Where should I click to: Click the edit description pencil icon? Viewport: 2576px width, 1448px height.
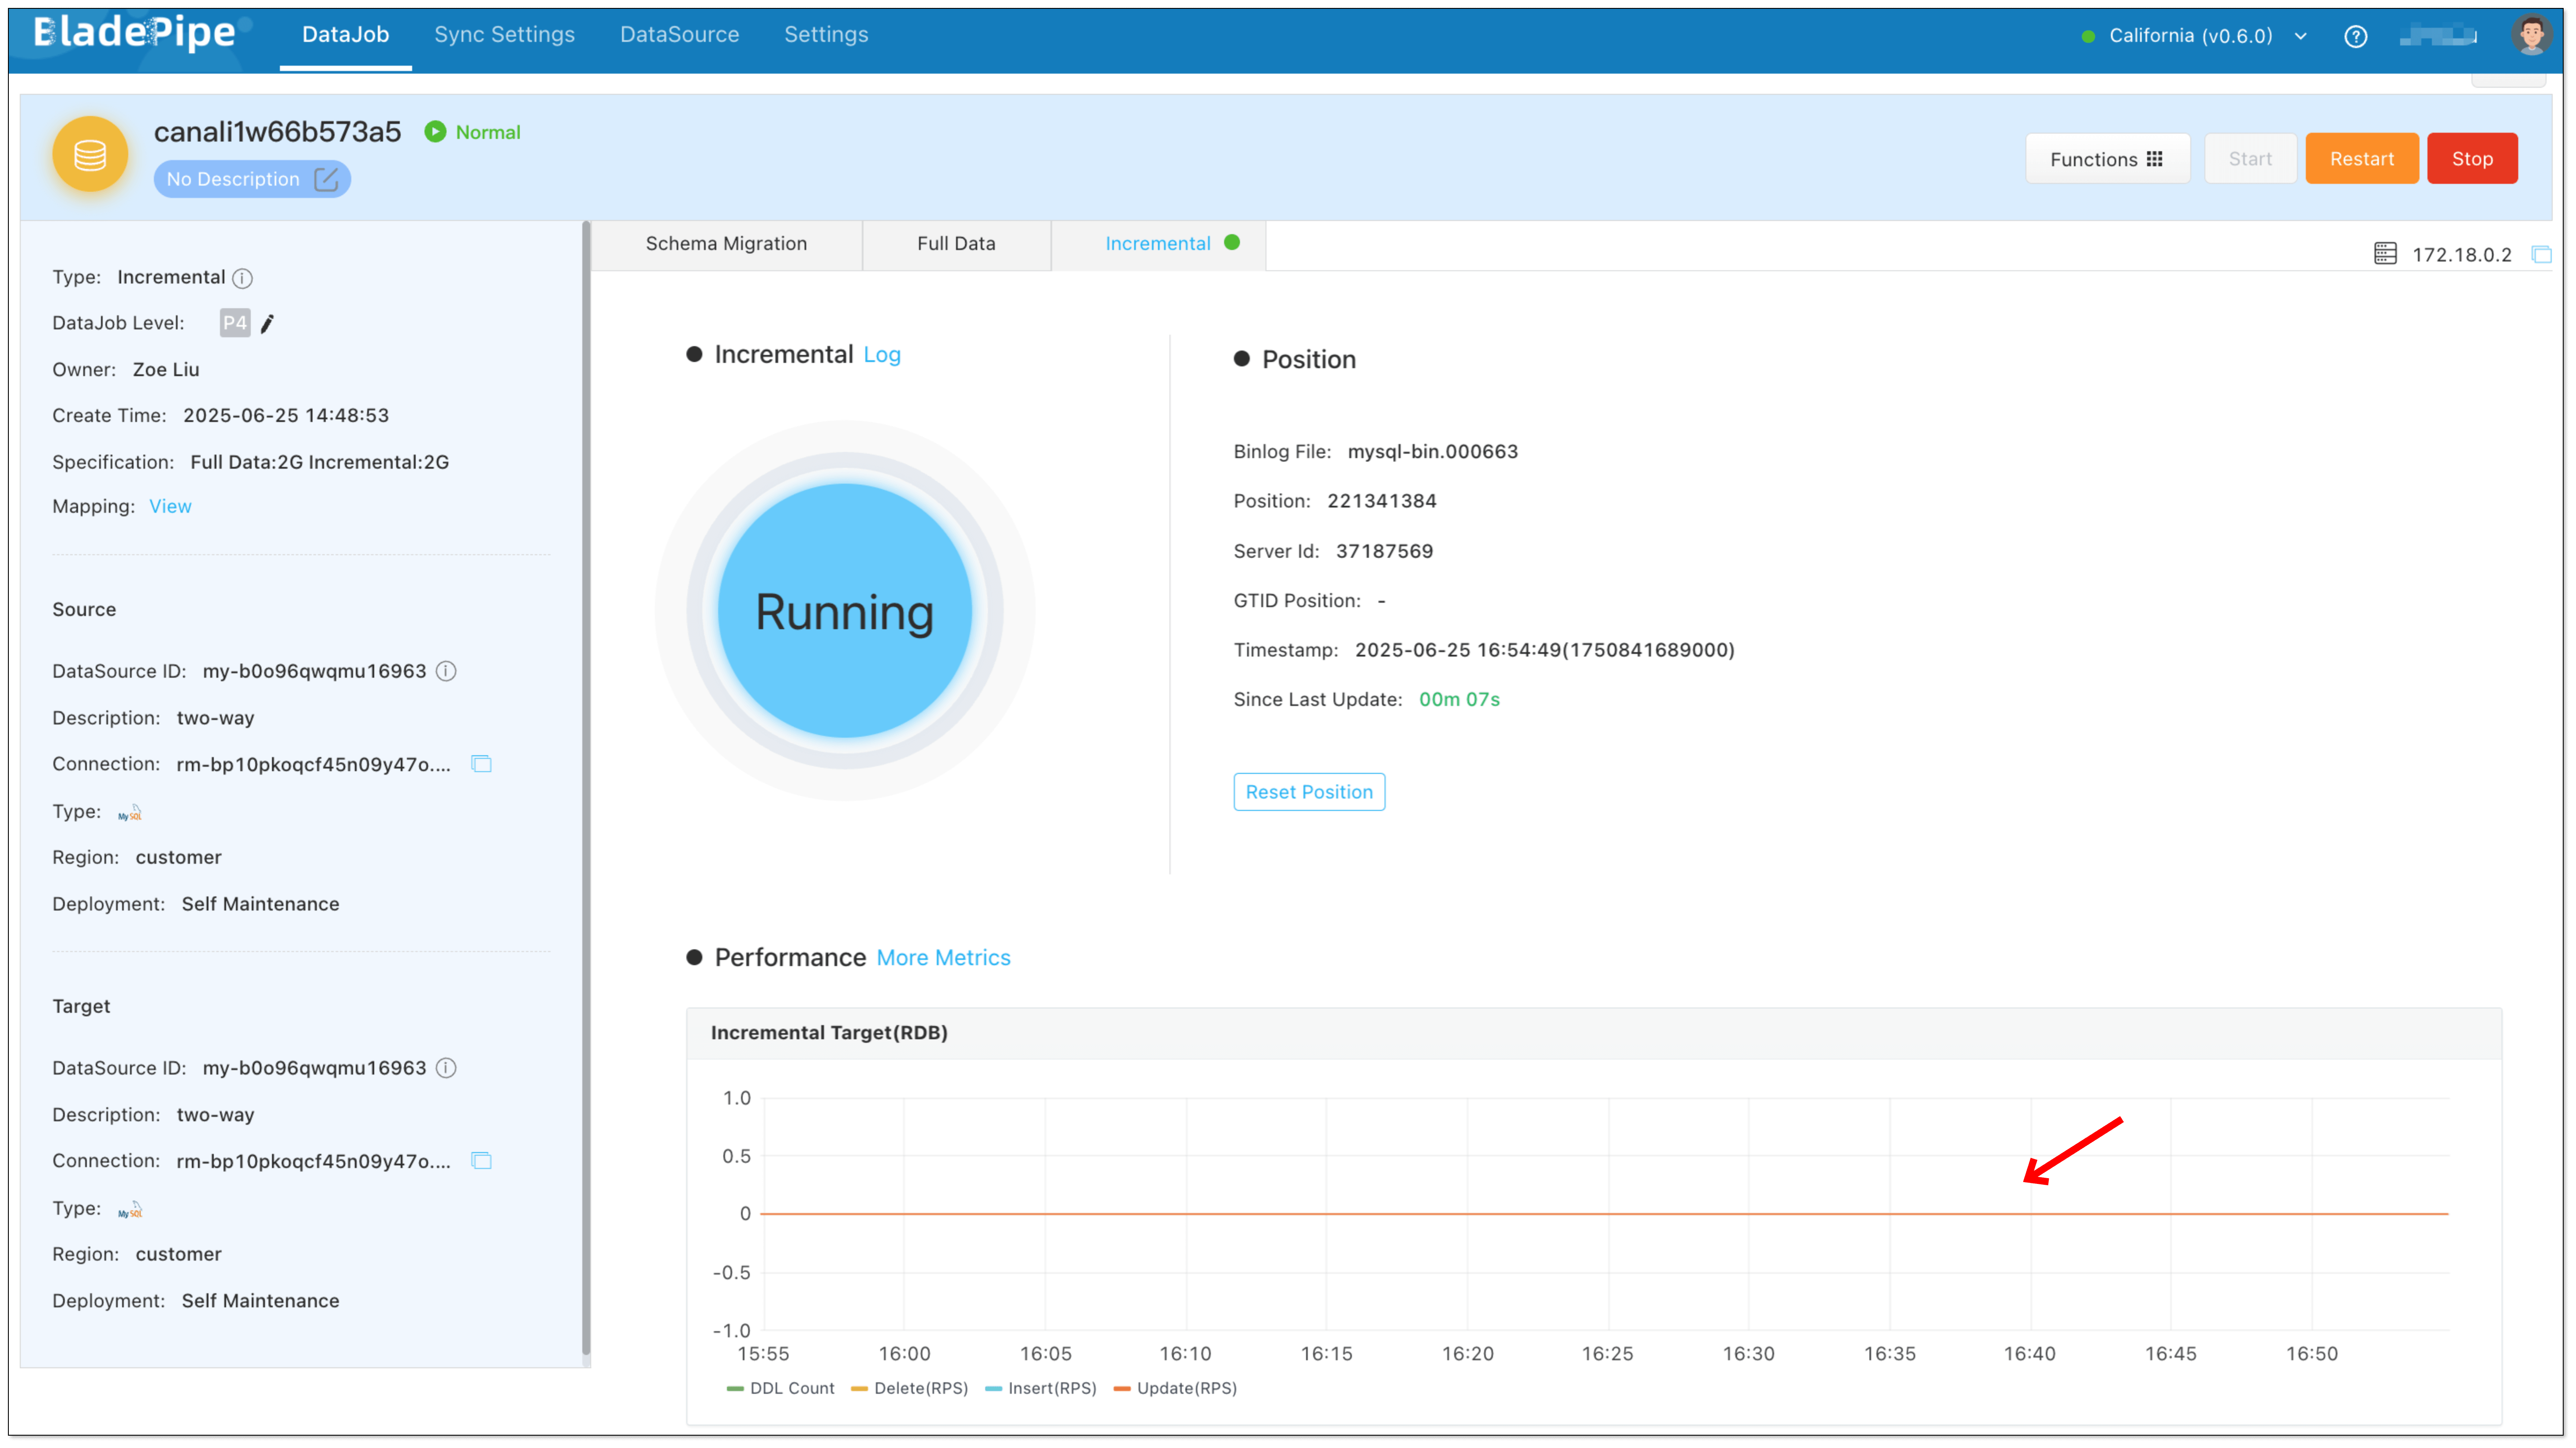[326, 179]
